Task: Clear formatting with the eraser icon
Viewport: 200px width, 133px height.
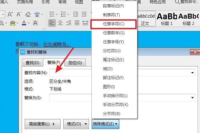Action: 28,14
